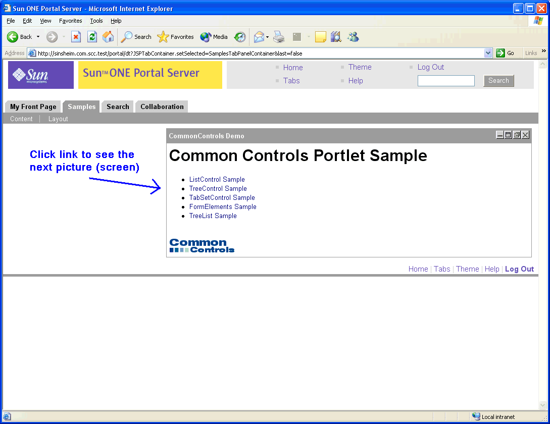Click the grey Search button in portal header
The width and height of the screenshot is (550, 424).
point(498,81)
